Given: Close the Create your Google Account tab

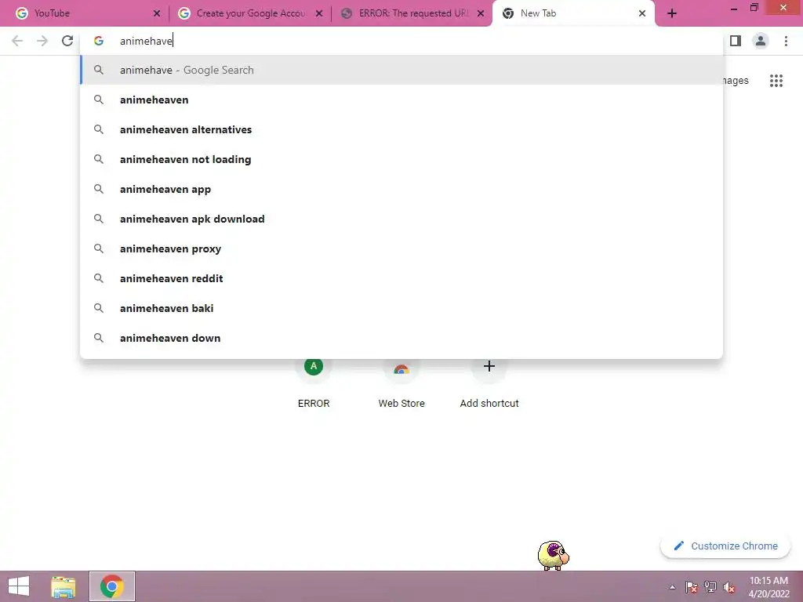Looking at the screenshot, I should pyautogui.click(x=319, y=14).
